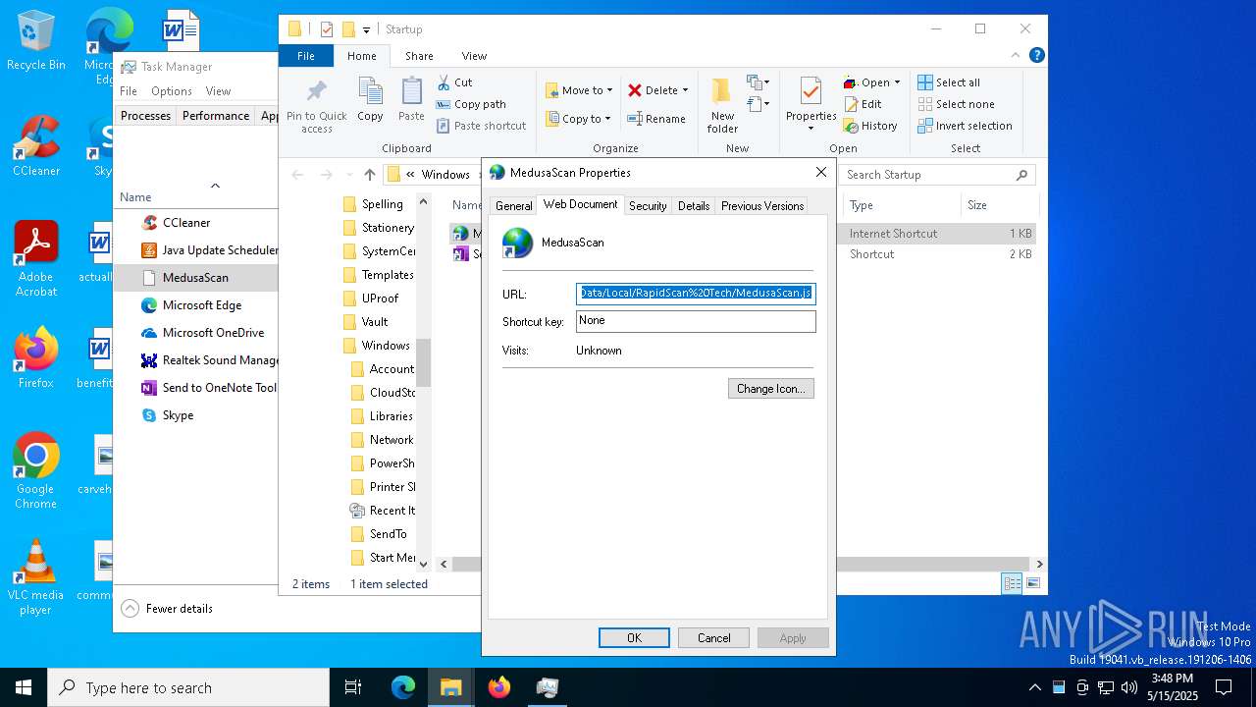Open the Properties ribbon dropdown arrow
This screenshot has height=707, width=1256.
tap(811, 129)
